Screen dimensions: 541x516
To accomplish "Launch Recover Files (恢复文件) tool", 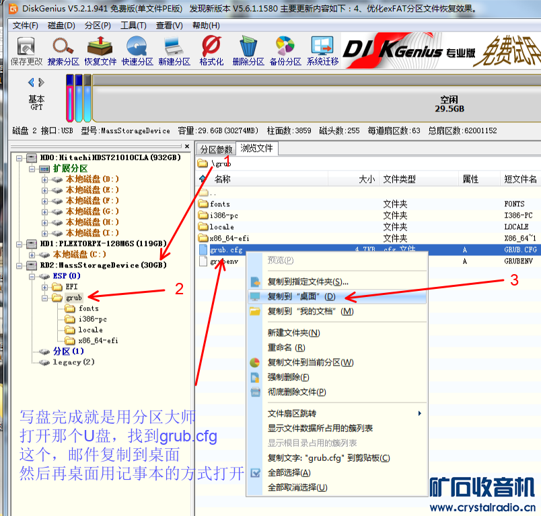I will [100, 51].
